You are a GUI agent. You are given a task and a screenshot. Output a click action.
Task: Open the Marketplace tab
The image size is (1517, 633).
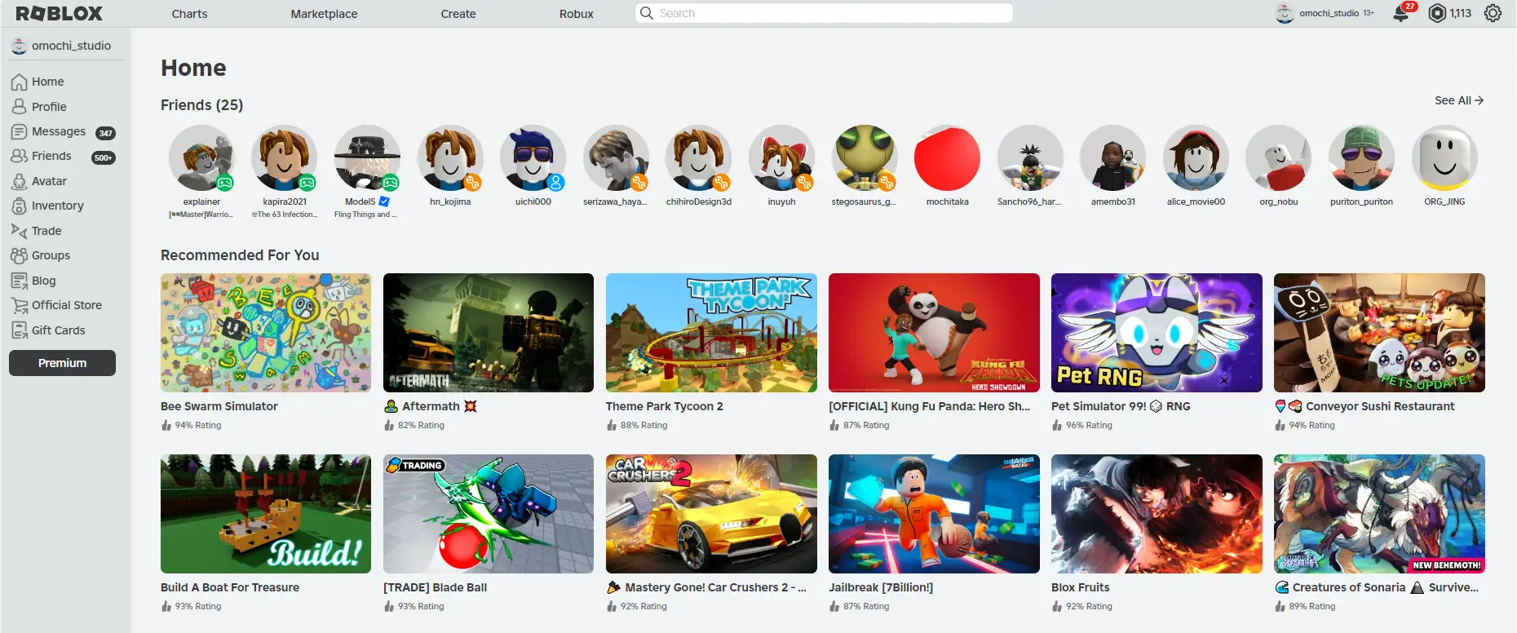coord(324,14)
